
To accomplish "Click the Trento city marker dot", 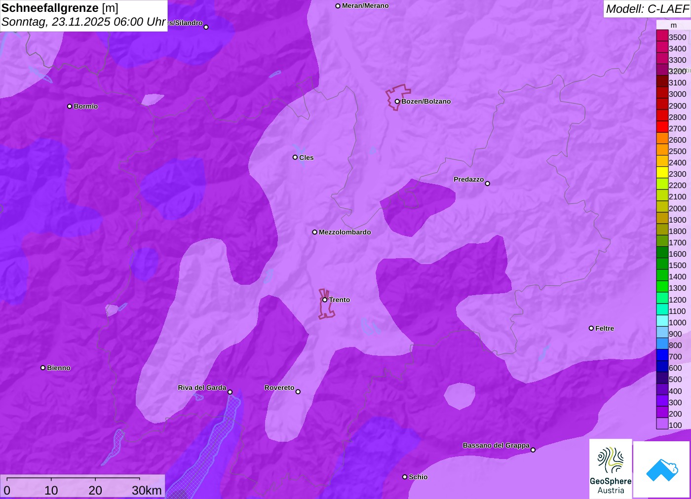I will (325, 300).
